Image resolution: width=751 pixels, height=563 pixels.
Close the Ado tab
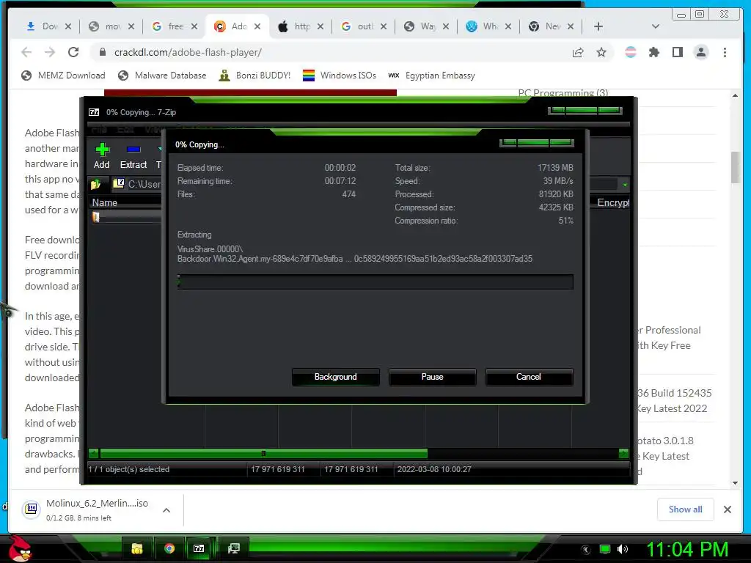point(257,26)
